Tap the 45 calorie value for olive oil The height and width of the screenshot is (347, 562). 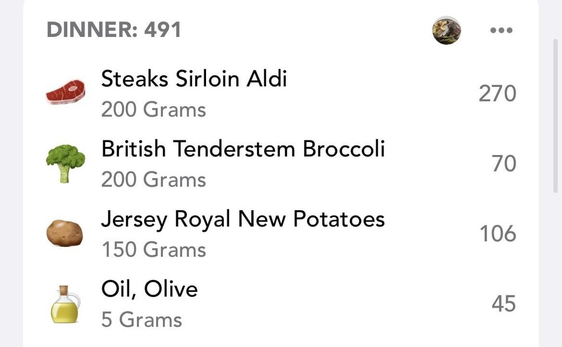(x=504, y=304)
